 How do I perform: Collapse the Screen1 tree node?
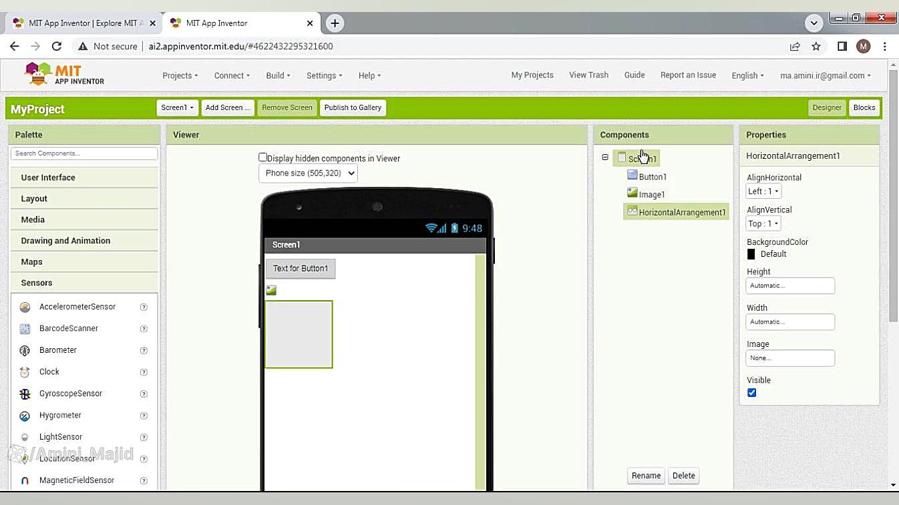(x=605, y=157)
